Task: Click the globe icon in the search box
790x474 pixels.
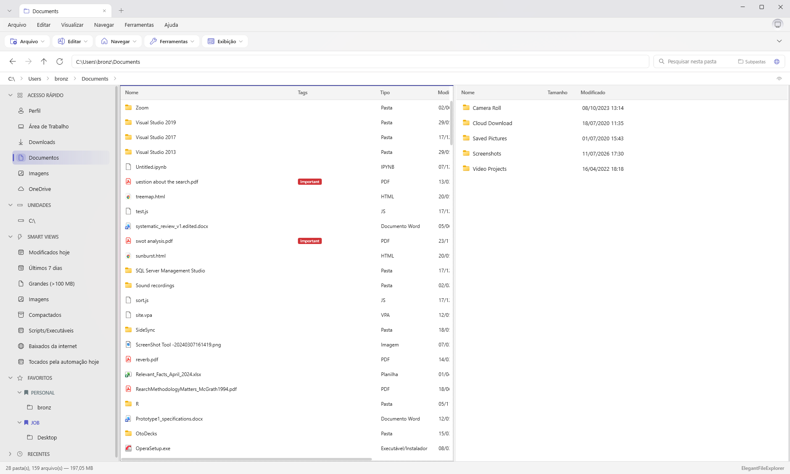Action: coord(777,61)
